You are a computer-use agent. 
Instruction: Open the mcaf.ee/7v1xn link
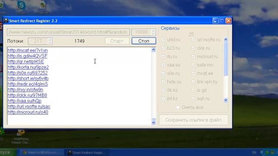coord(27,50)
